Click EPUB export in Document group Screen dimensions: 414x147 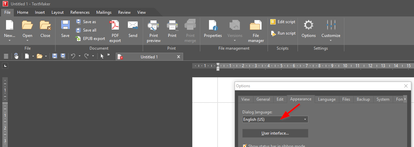coord(78,39)
